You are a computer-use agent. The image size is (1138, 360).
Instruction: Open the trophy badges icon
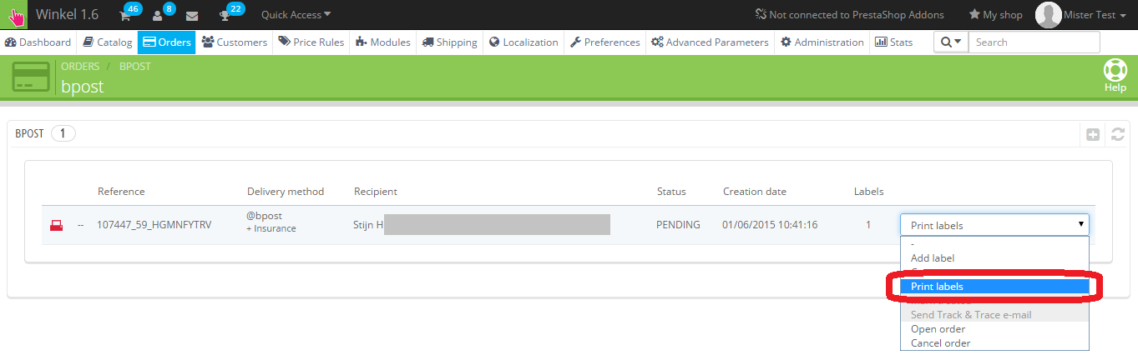[224, 15]
